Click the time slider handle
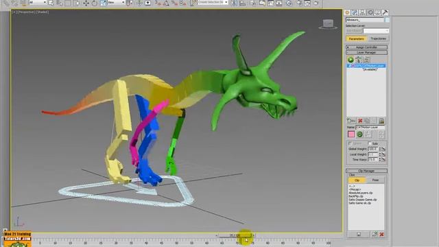Image resolution: width=439 pixels, height=247 pixels. [235, 235]
